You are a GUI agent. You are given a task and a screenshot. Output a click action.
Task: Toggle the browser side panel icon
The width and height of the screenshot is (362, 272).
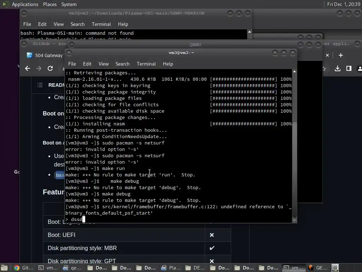pos(349,68)
